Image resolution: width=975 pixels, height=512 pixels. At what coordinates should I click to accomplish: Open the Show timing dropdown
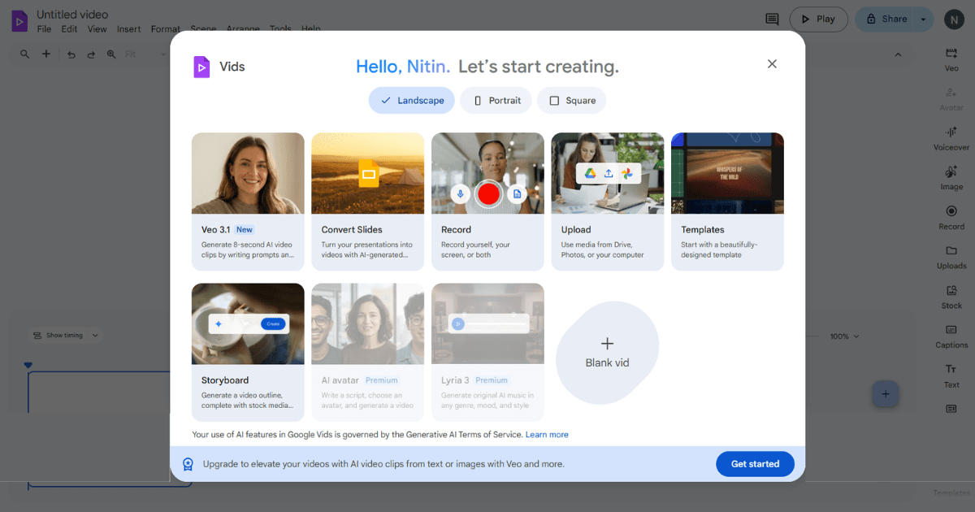click(65, 335)
